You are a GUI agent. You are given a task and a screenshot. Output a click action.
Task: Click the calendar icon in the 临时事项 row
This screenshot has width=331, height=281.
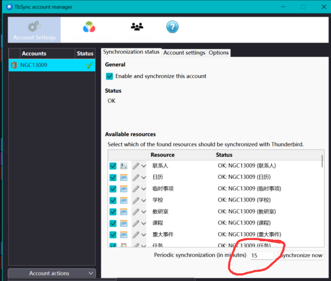[x=124, y=189]
